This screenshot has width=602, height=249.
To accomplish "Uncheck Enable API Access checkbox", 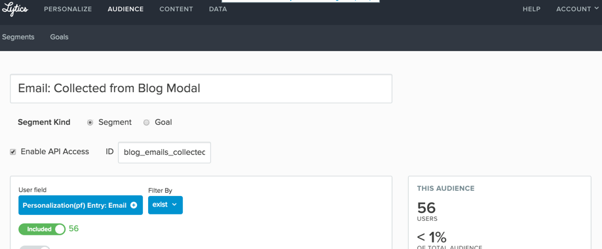I will coord(13,152).
